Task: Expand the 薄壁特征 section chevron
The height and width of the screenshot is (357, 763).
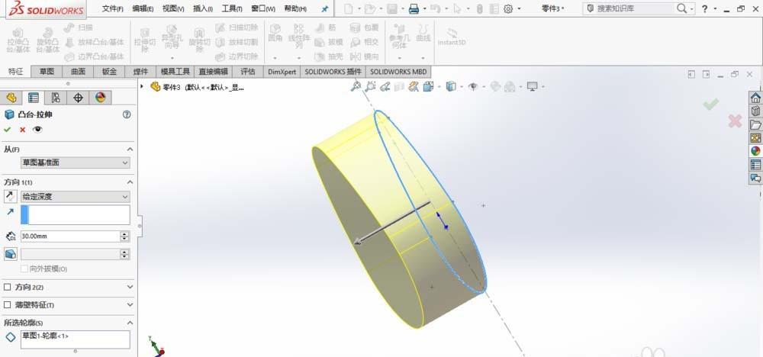Action: point(130,305)
